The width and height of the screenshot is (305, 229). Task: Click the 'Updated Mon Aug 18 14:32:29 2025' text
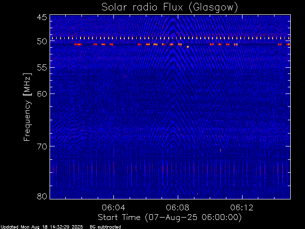click(x=41, y=227)
